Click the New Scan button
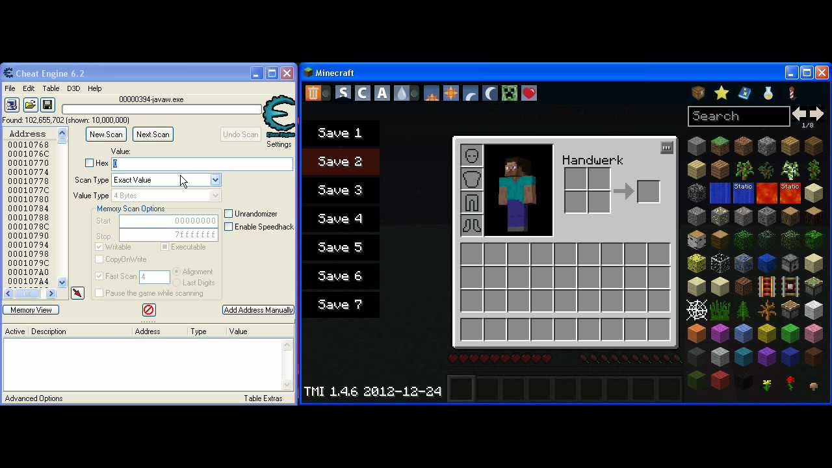Viewport: 832px width, 468px height. coord(106,135)
